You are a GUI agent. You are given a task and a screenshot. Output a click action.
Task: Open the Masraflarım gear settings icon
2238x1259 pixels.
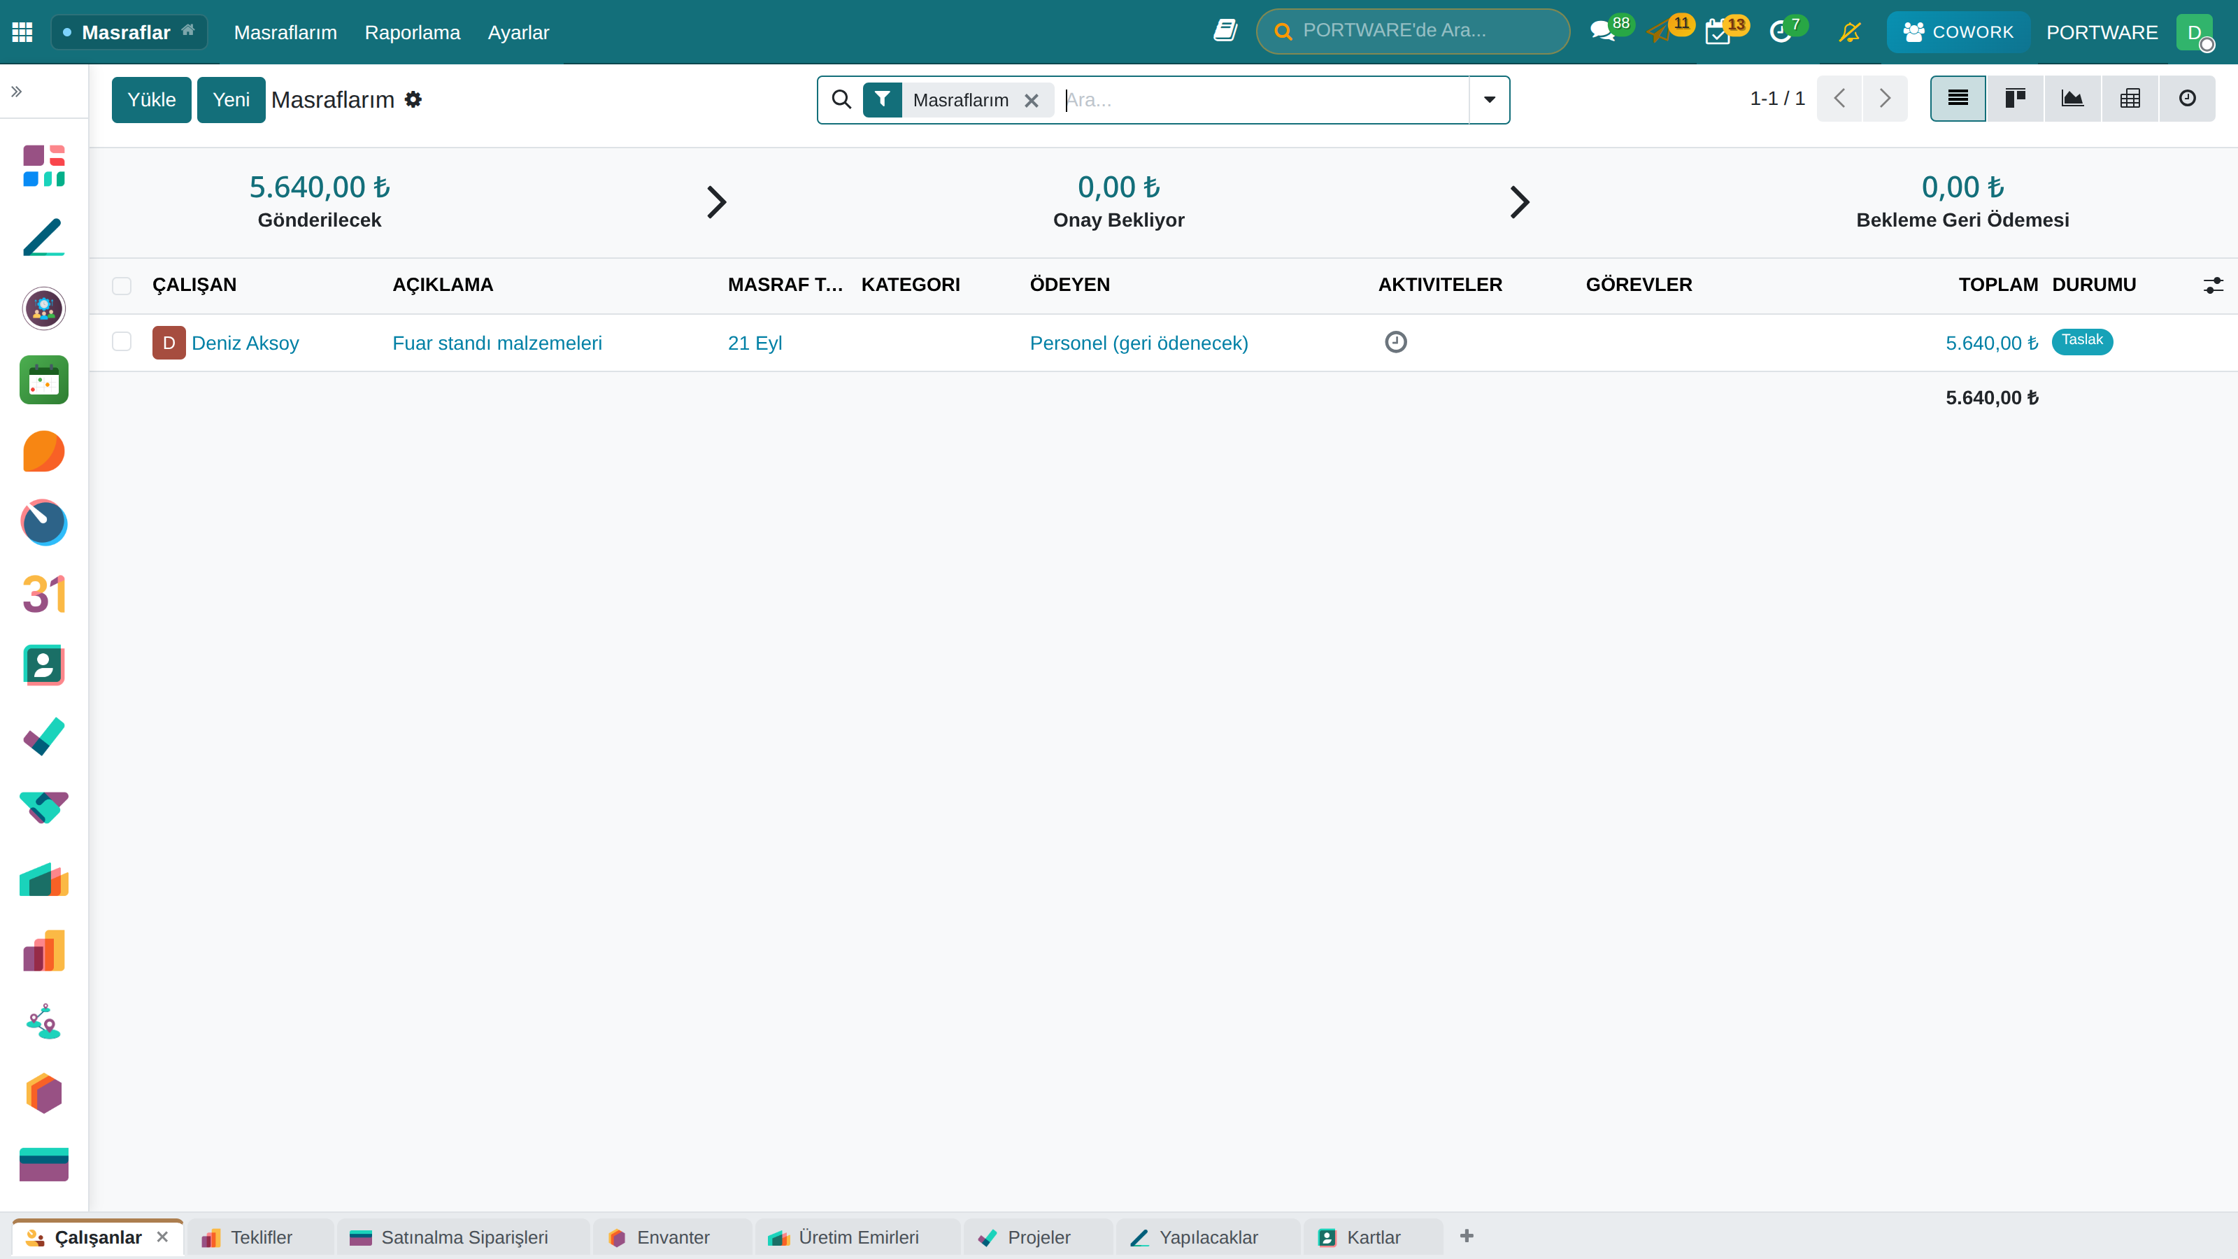(413, 99)
